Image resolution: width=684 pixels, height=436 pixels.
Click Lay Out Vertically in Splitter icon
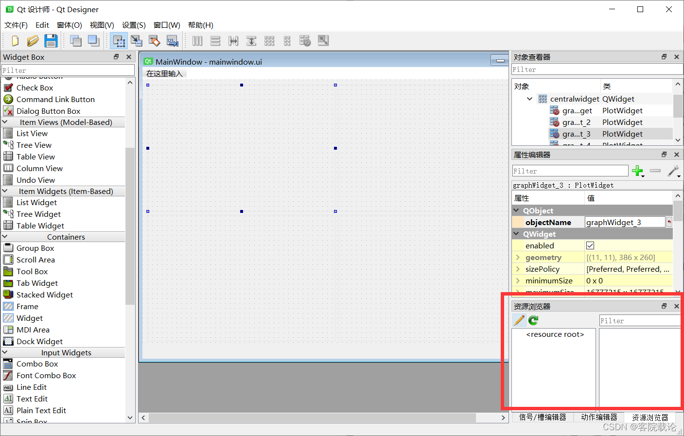pyautogui.click(x=251, y=41)
